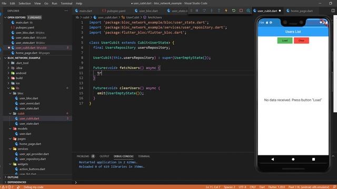Image resolution: width=337 pixels, height=189 pixels.
Task: Close unsaved user_cubit.dart in open editors
Action: (9, 48)
